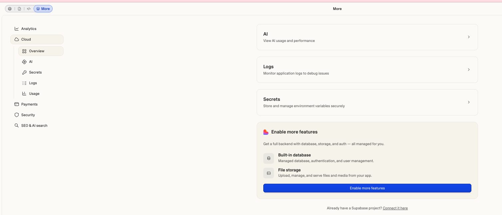
Task: Click the Cloud icon in sidebar
Action: point(17,40)
